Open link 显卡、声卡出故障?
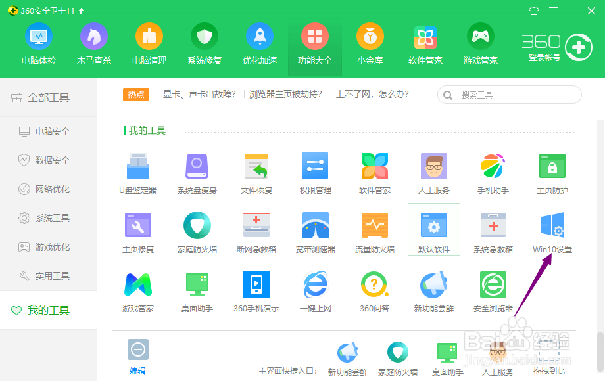This screenshot has height=381, width=605. (199, 95)
